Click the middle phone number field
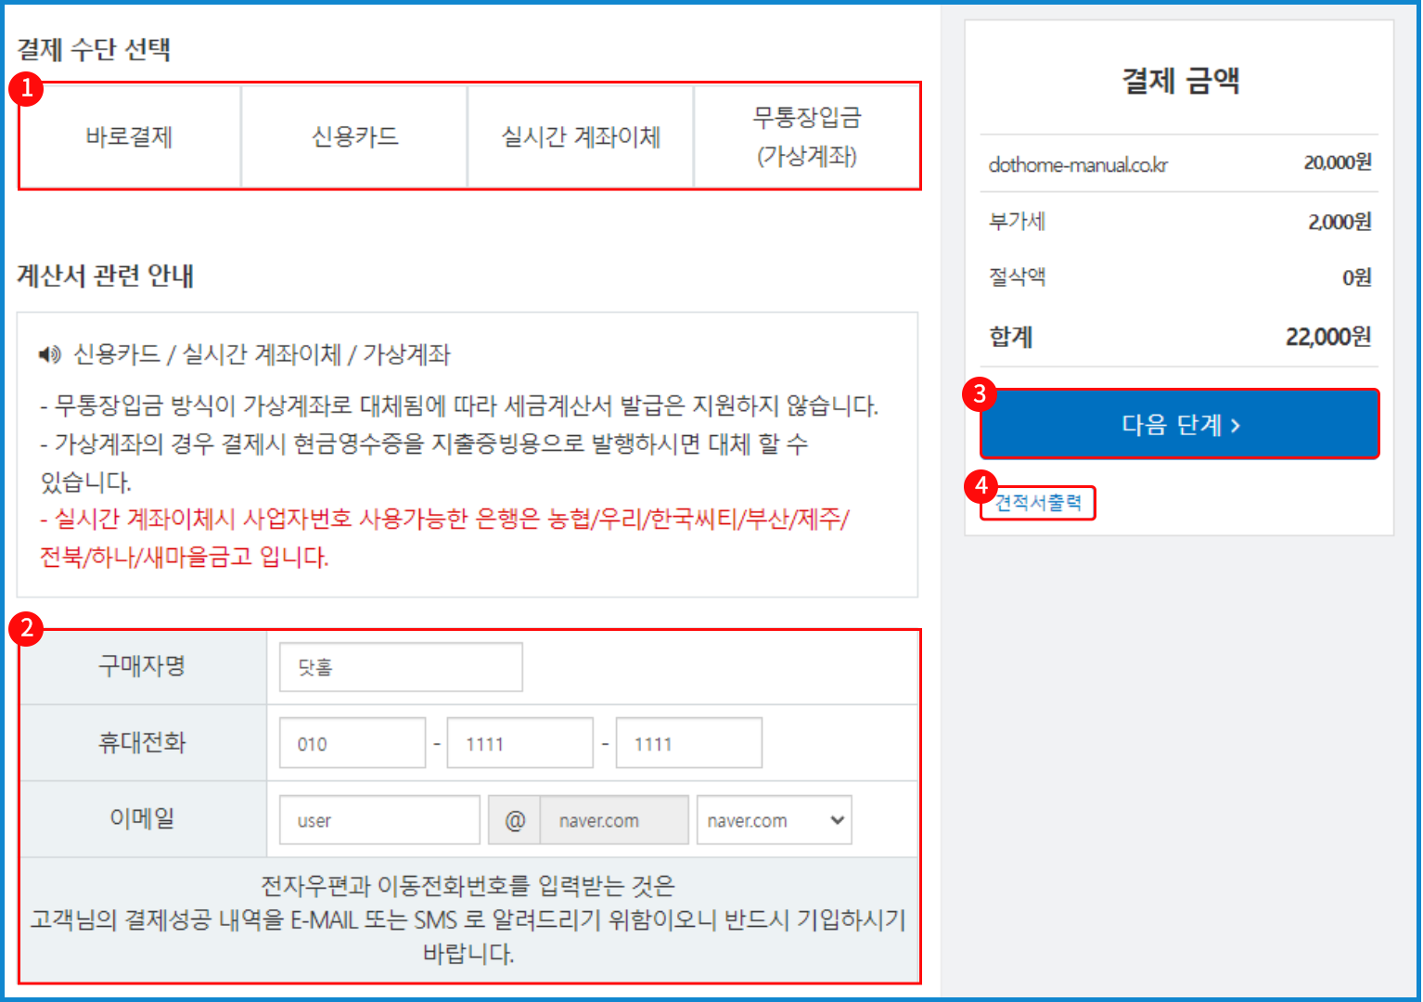 coord(519,743)
